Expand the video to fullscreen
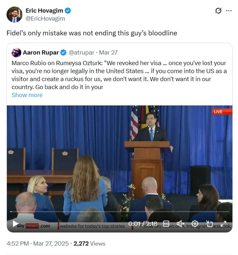 pos(223,224)
